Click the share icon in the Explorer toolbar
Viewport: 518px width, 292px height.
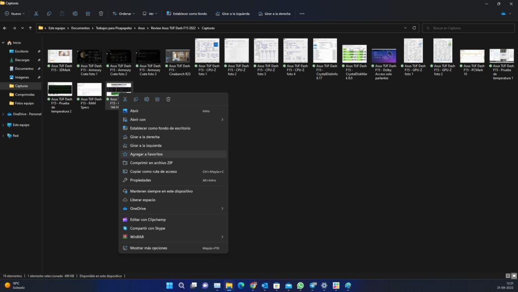click(x=88, y=14)
